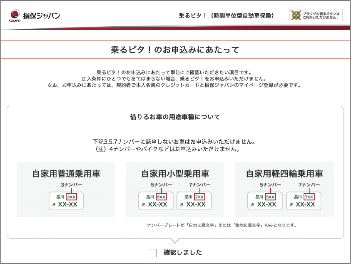This screenshot has height=264, width=351.
Task: Click the 3XX license plate image
Action: coord(66,201)
